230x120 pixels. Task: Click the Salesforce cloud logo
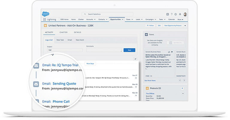(x=46, y=14)
